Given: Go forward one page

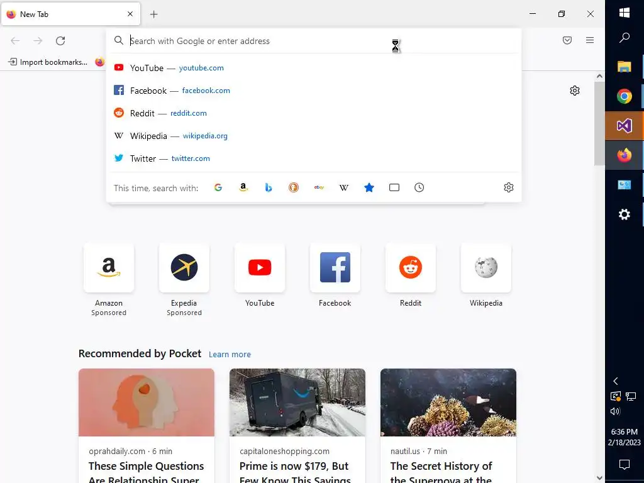Looking at the screenshot, I should 38,41.
